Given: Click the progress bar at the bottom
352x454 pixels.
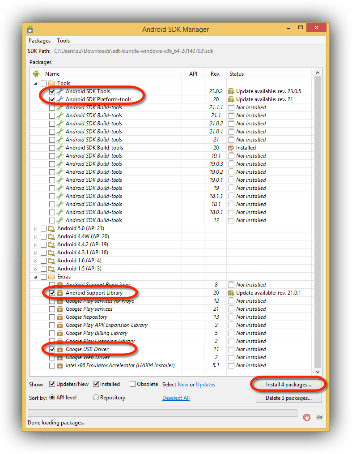Looking at the screenshot, I should pos(162,413).
